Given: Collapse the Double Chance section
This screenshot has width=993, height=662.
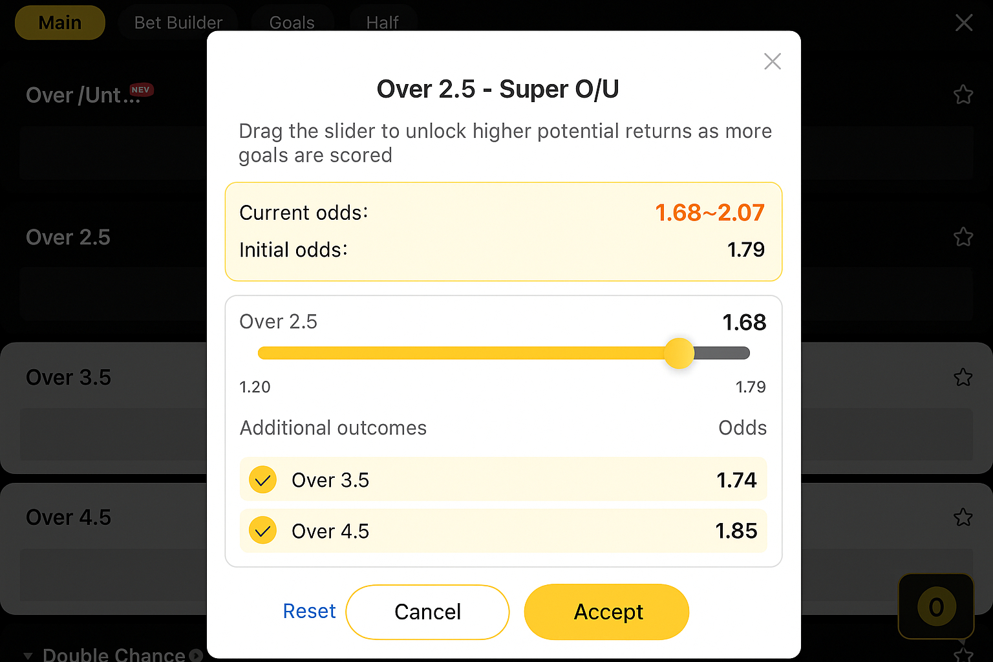Looking at the screenshot, I should [28, 656].
